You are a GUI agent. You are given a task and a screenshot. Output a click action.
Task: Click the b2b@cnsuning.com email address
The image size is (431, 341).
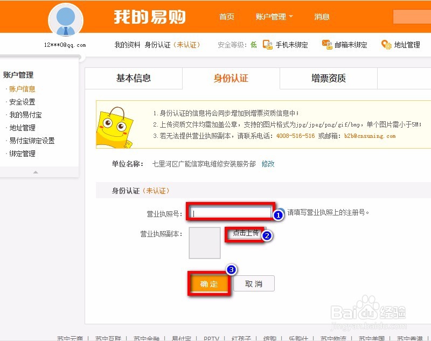click(x=370, y=136)
